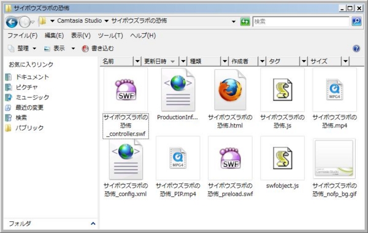Image resolution: width=368 pixels, height=233 pixels.
Task: Select the ProductionInf... file icon
Action: click(178, 90)
